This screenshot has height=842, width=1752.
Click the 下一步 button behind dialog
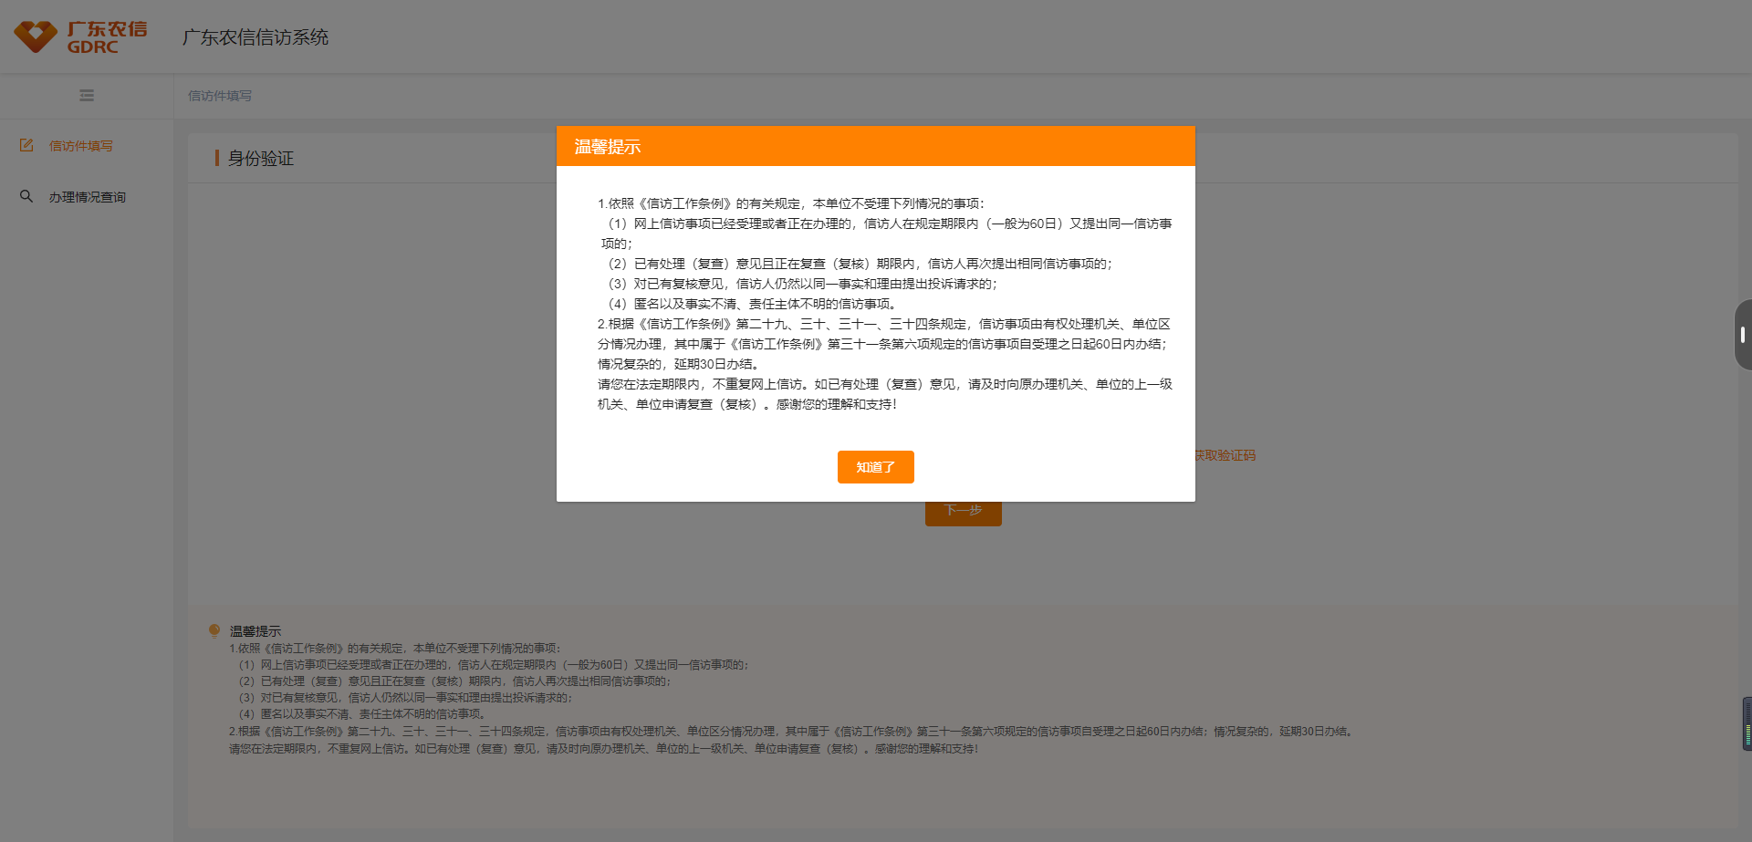pos(964,512)
